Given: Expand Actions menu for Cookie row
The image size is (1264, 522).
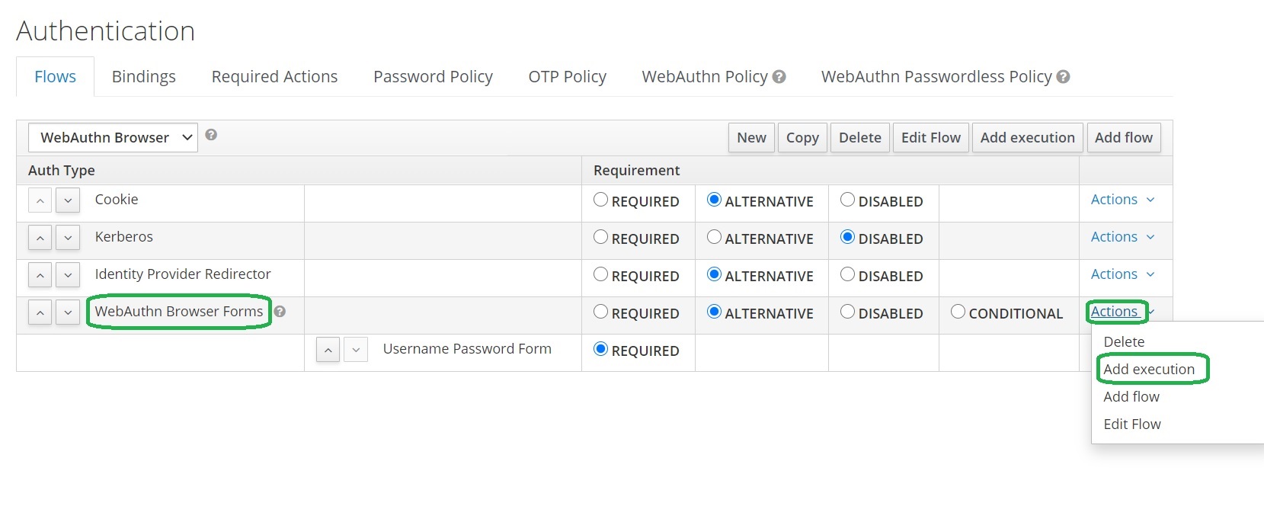Looking at the screenshot, I should coord(1122,200).
